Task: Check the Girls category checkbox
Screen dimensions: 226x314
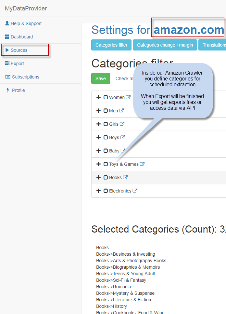Action: tap(106, 124)
